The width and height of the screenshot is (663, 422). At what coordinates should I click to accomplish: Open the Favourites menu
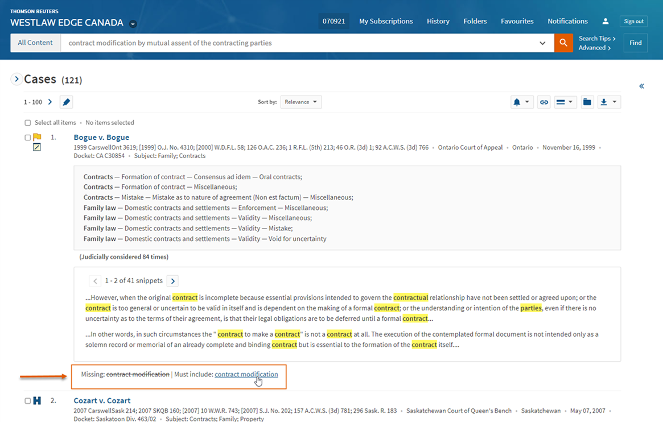(517, 21)
